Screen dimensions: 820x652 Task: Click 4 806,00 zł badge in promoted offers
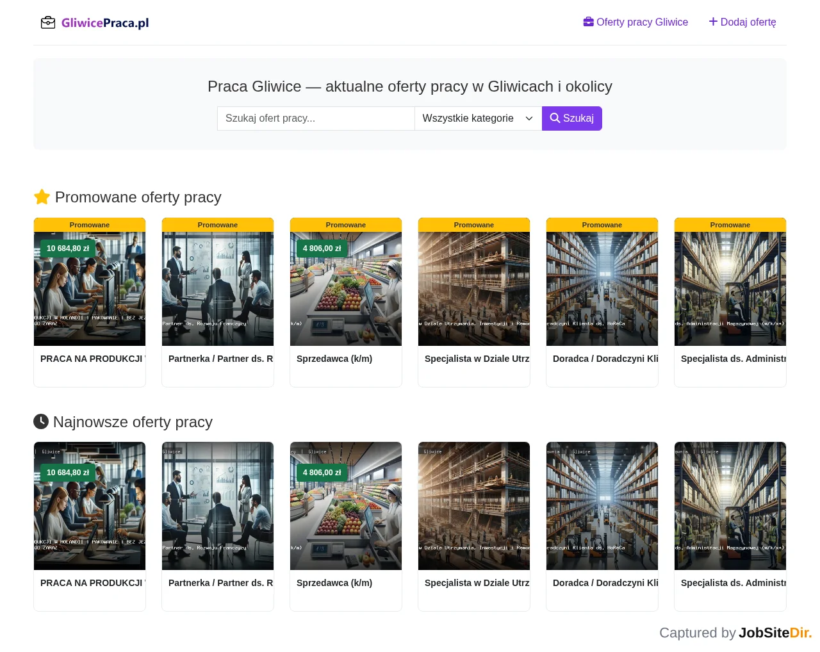click(x=322, y=249)
